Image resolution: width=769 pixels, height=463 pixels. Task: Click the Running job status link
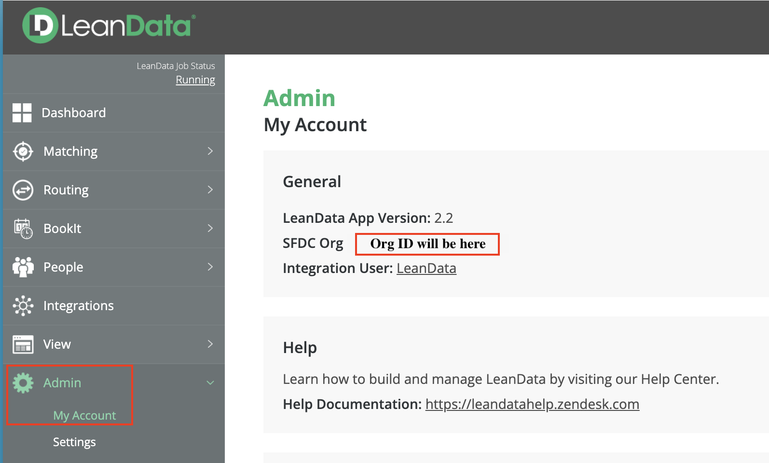[195, 80]
